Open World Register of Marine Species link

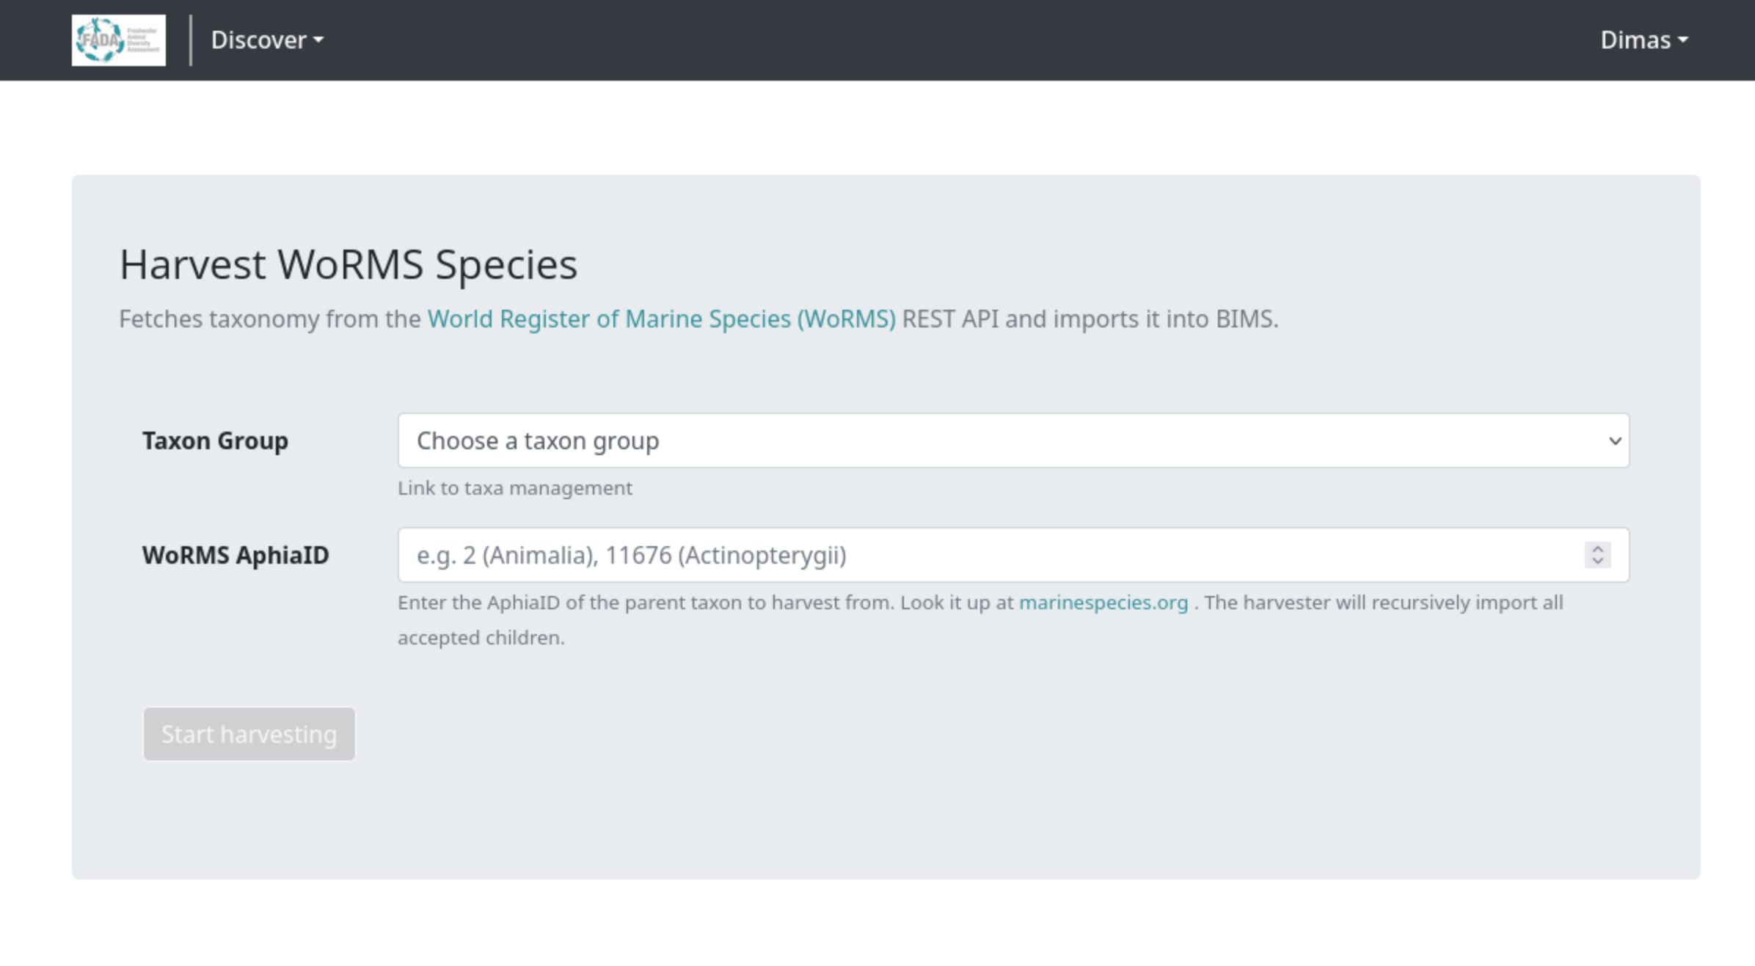[x=661, y=319]
